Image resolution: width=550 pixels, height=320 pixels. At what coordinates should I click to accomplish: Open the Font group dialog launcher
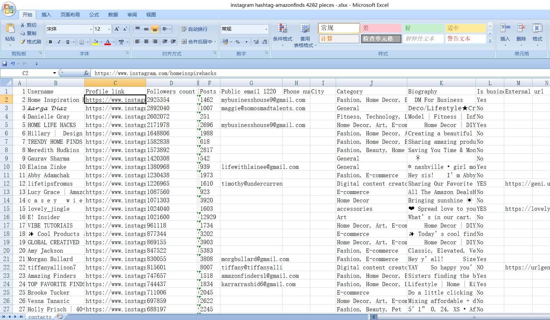(x=127, y=53)
